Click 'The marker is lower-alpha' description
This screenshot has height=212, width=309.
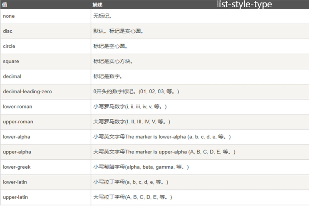click(162, 137)
